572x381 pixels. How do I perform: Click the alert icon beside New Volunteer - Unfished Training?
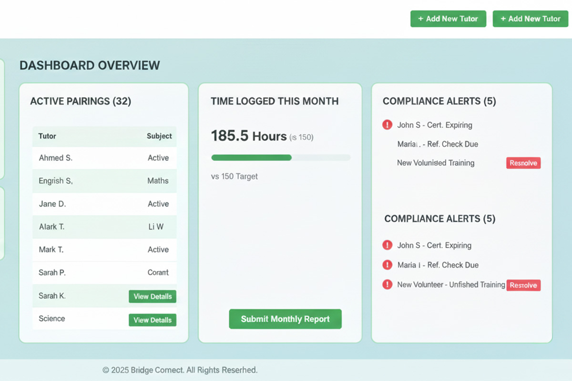coord(387,284)
